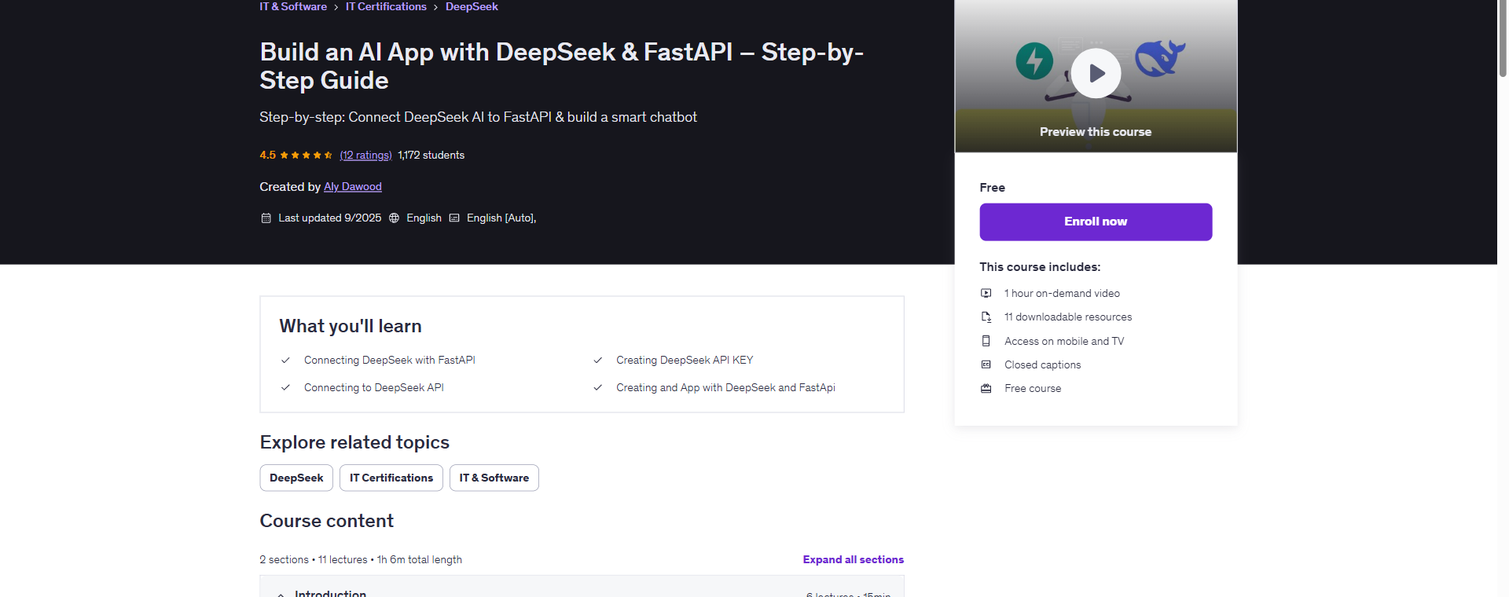Click 'Last updated 9/2025' text
The height and width of the screenshot is (597, 1509).
[330, 218]
